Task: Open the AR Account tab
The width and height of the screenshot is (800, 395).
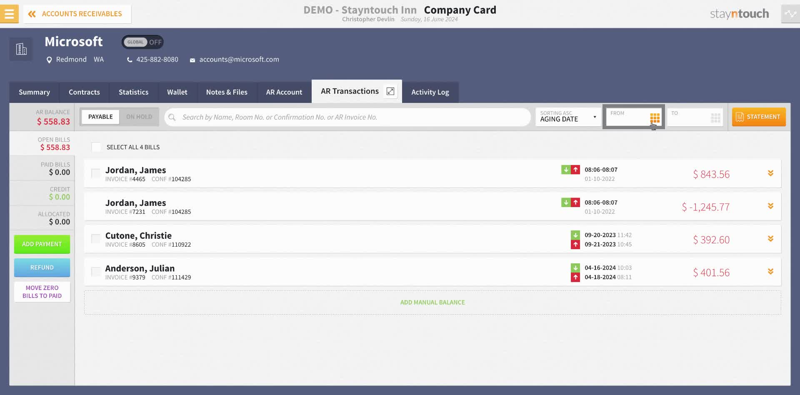Action: [284, 92]
